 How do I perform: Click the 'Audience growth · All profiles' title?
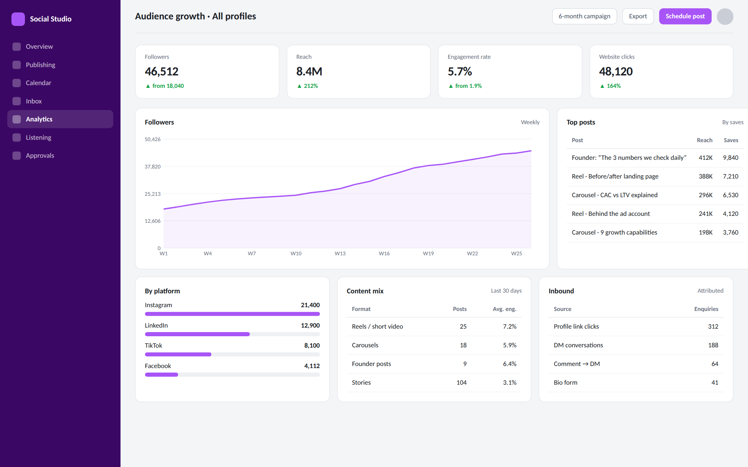[x=195, y=16]
